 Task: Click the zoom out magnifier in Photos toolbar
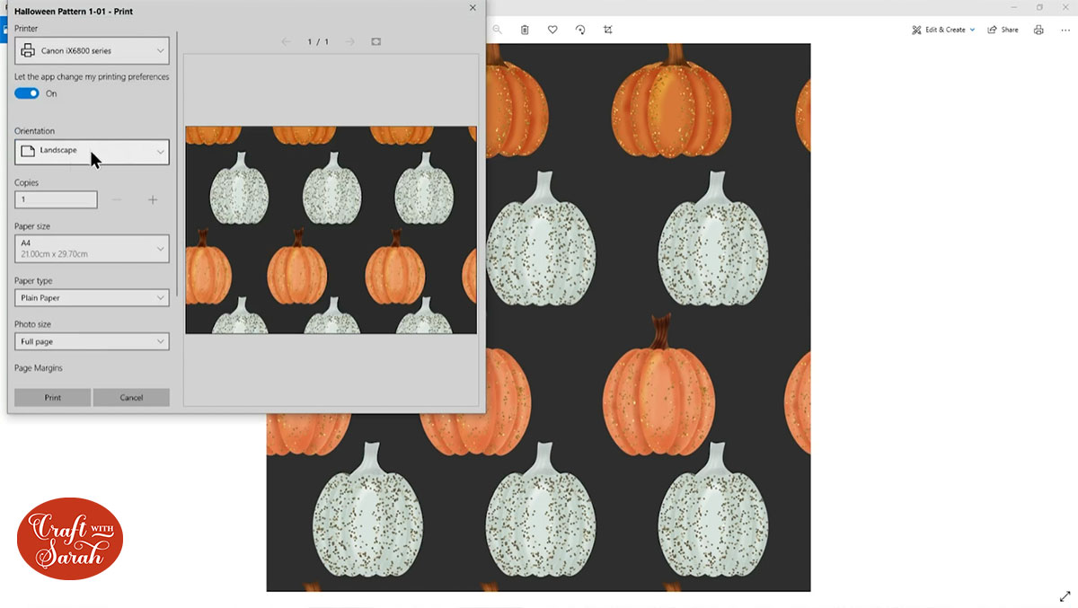pos(497,30)
